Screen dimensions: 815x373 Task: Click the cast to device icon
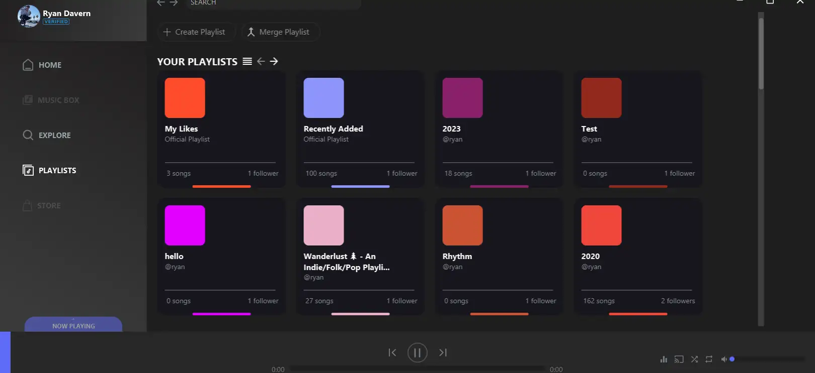click(x=679, y=359)
